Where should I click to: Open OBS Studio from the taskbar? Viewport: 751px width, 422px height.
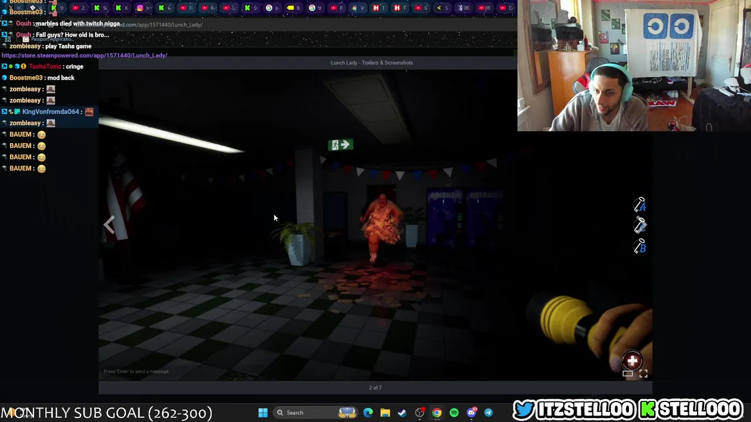coord(420,413)
